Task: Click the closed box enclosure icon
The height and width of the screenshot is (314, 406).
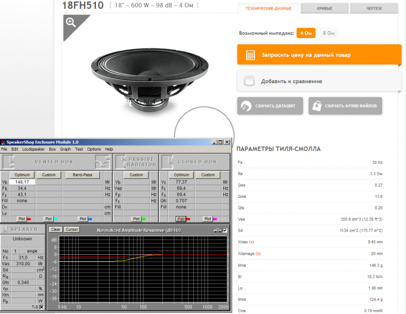Action: point(168,162)
